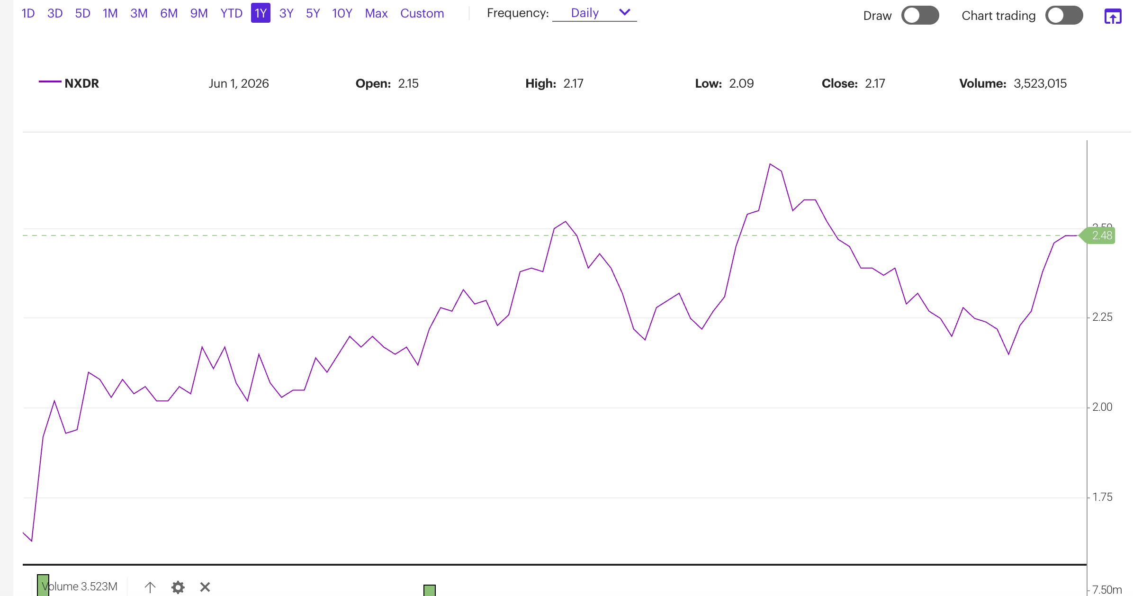Viewport: 1133px width, 596px height.
Task: Open the pop-out chart icon
Action: [1113, 16]
